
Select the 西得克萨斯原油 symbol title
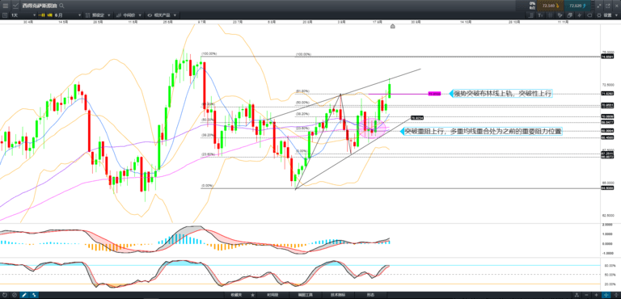tap(40, 6)
